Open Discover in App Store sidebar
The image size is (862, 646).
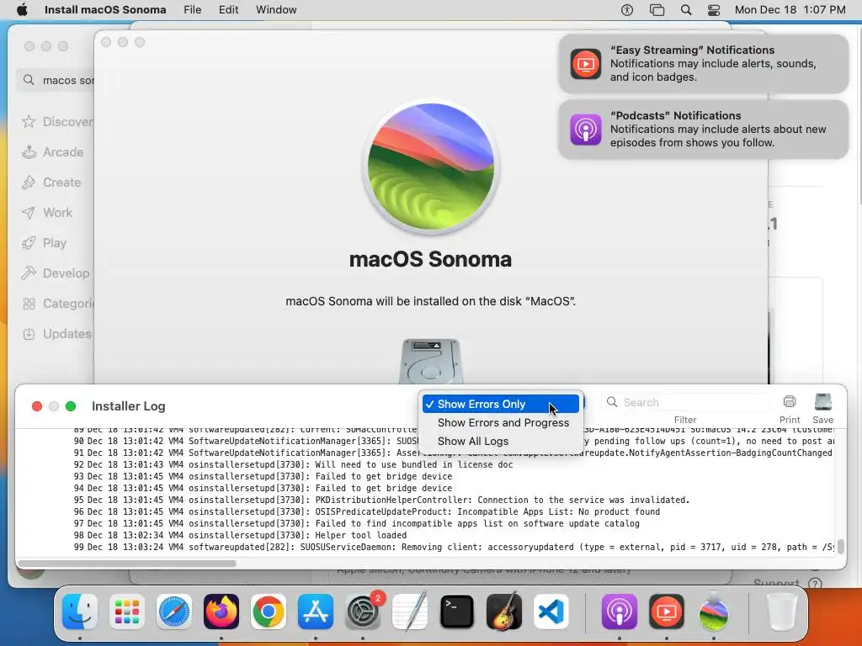(57, 121)
